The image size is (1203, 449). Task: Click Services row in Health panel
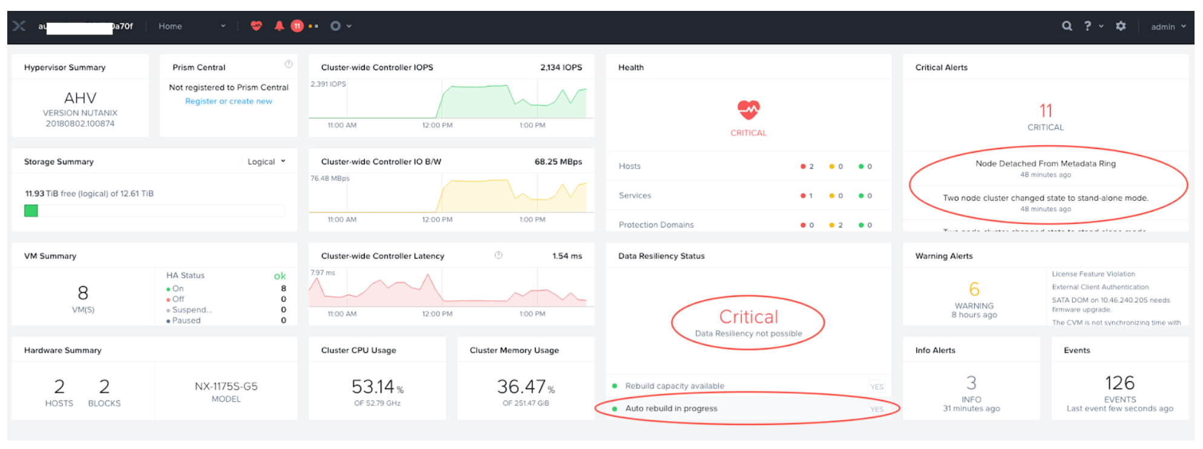(x=749, y=195)
